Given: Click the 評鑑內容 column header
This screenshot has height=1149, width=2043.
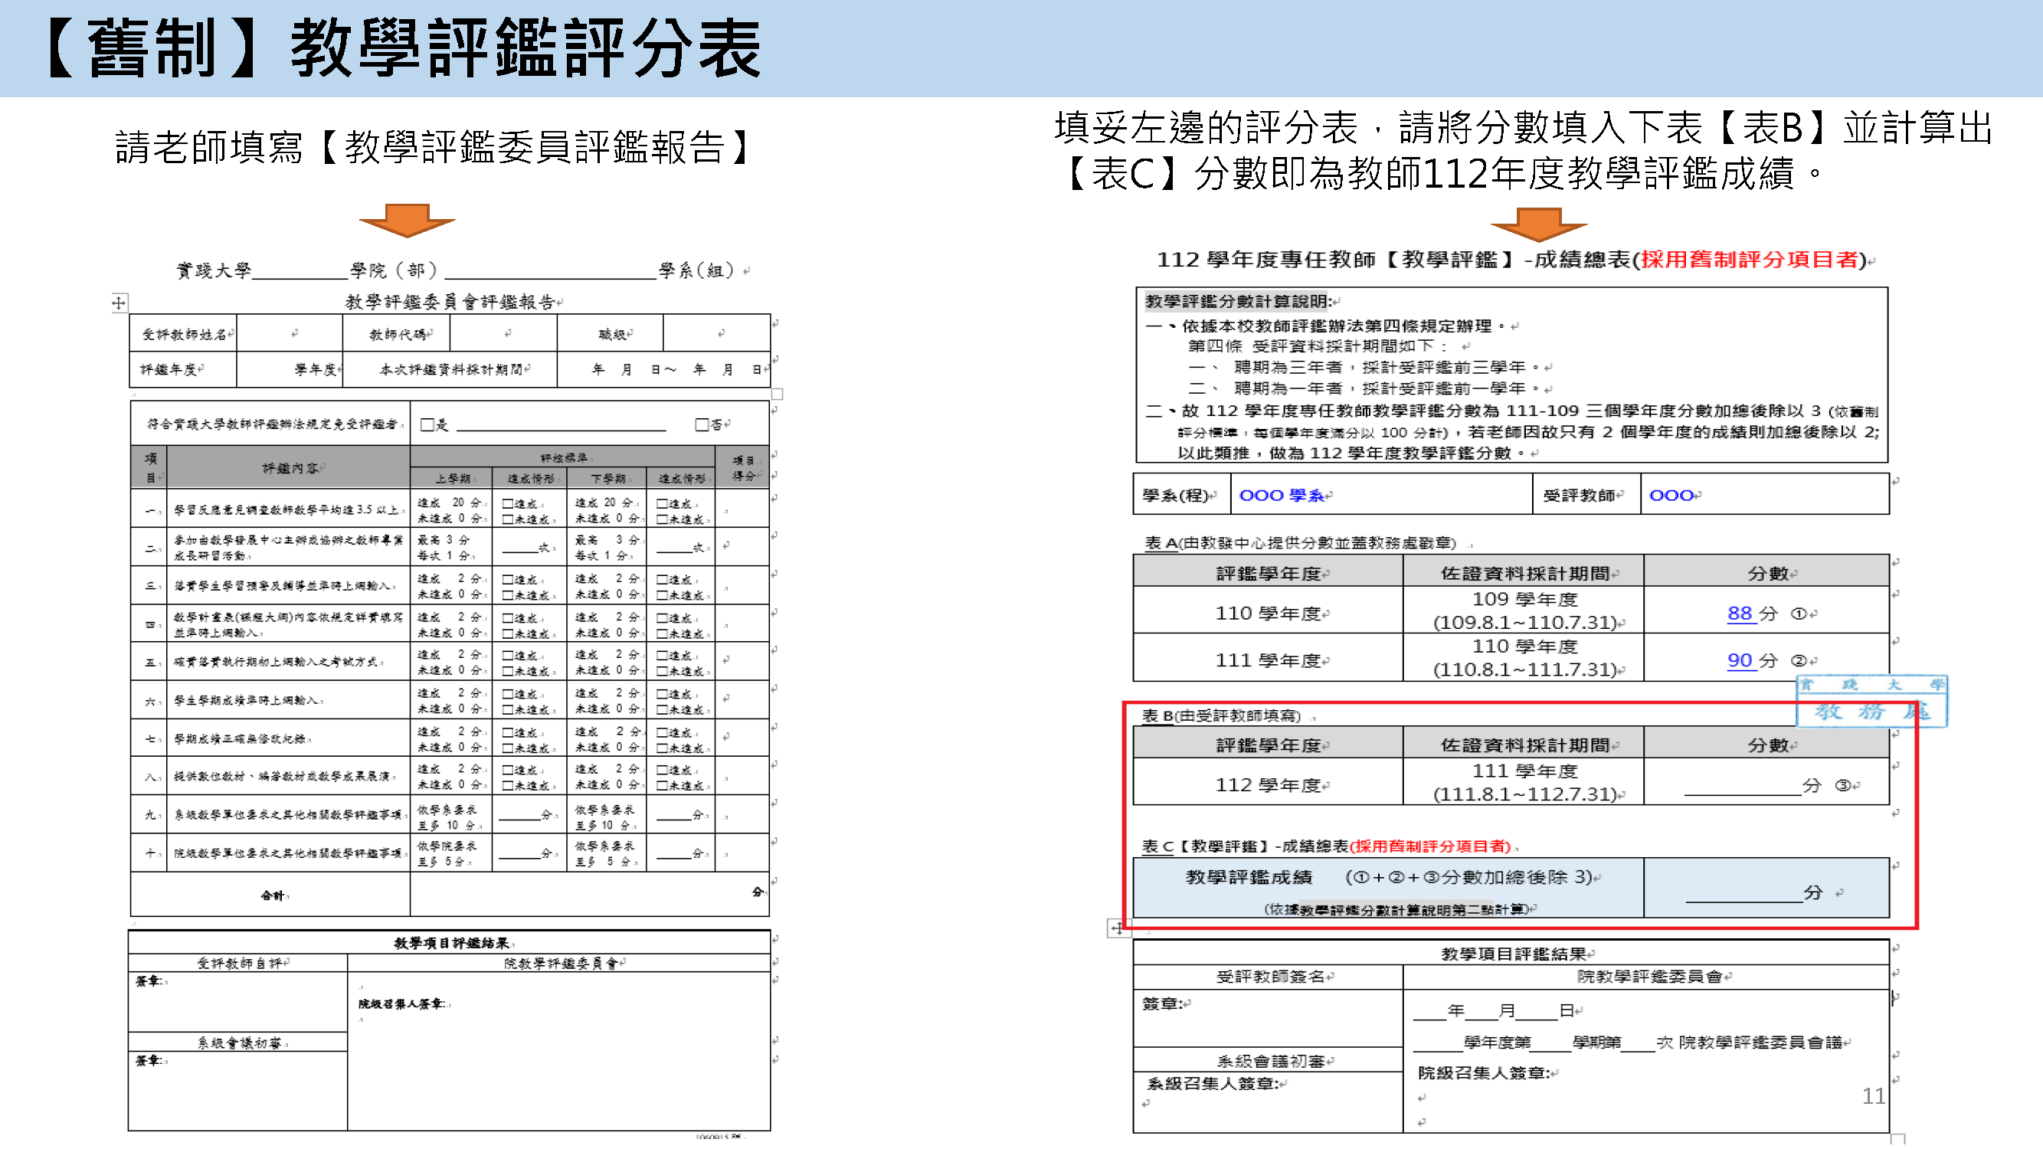Looking at the screenshot, I should tap(290, 468).
